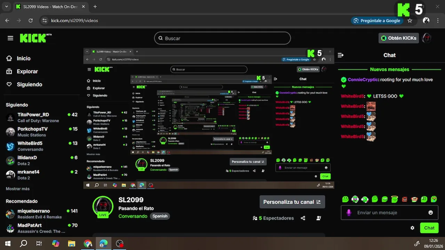Open Task View on taskbar

tap(39, 243)
